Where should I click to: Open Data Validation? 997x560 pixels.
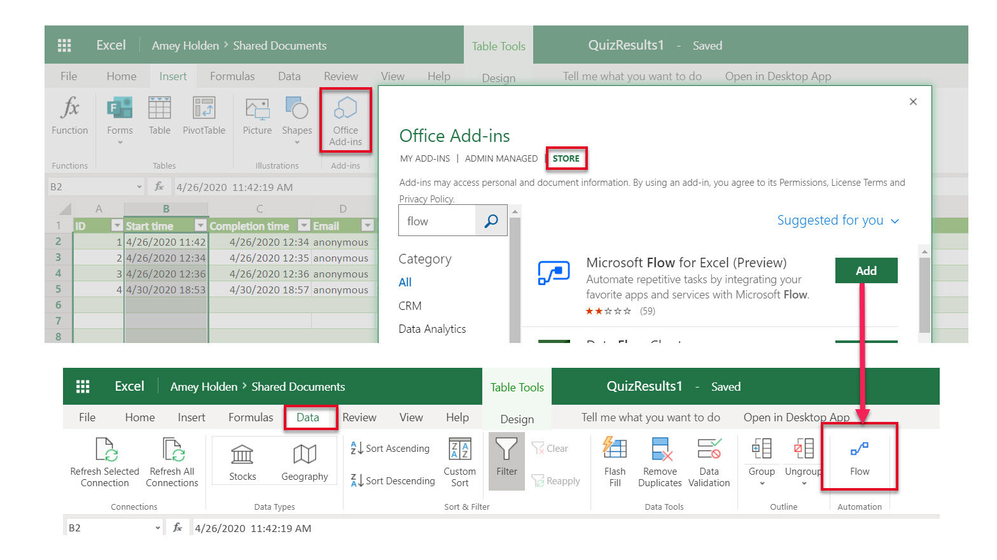tap(709, 463)
